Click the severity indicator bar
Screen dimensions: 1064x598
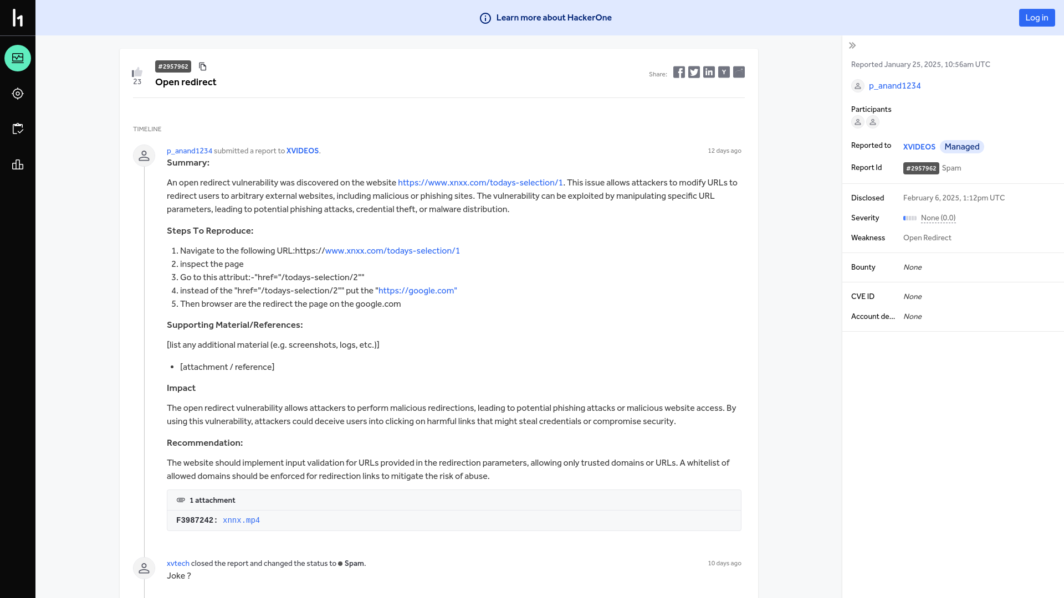click(910, 218)
